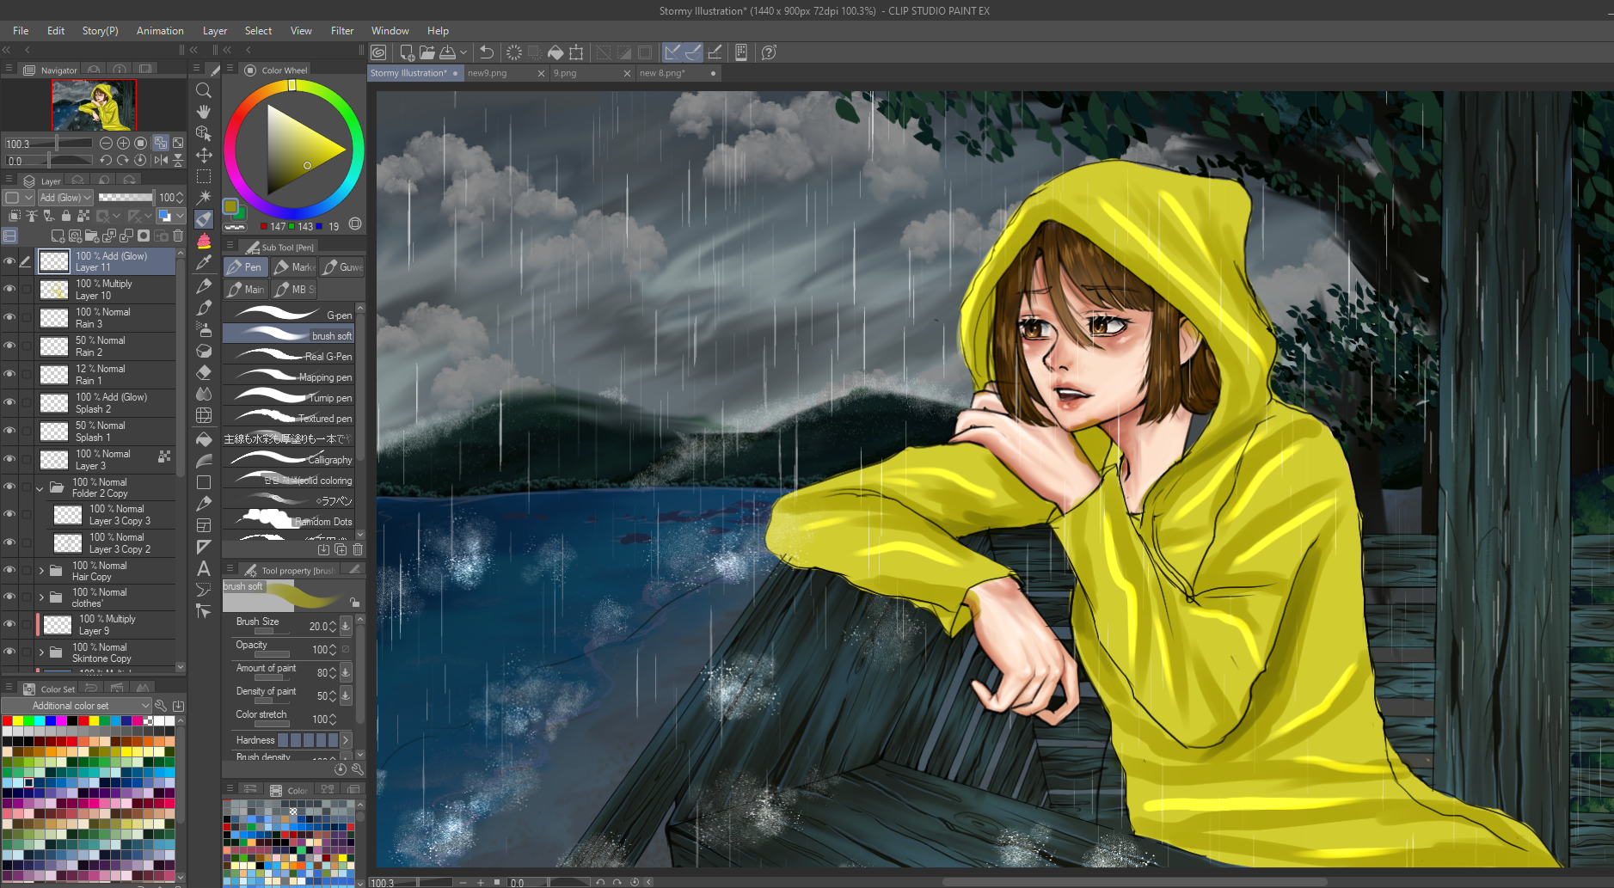Toggle visibility of the Splash 2 layer

coord(9,402)
